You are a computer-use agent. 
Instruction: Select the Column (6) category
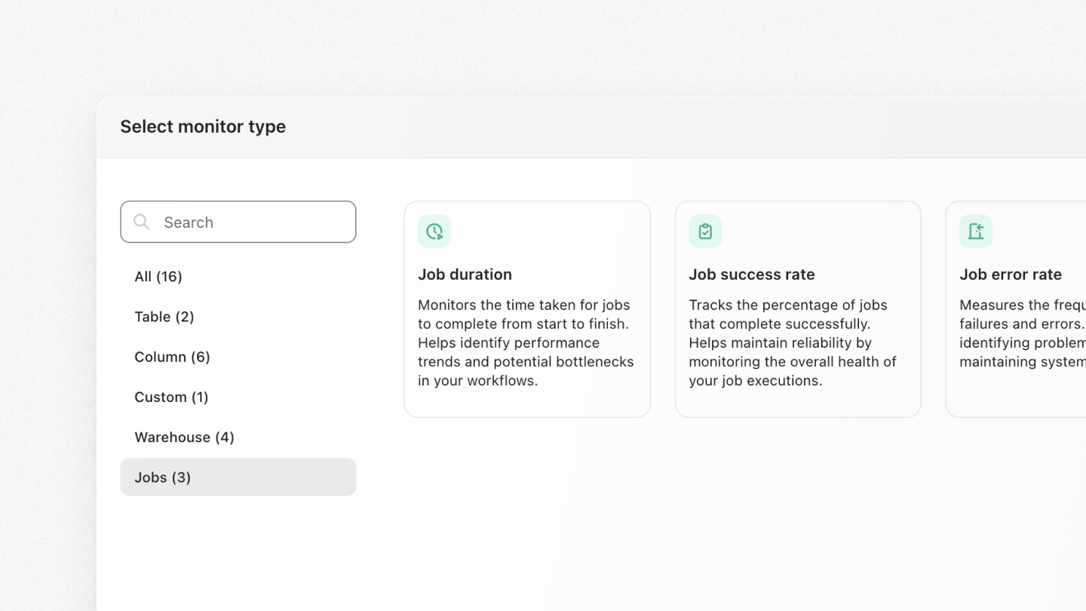tap(172, 357)
